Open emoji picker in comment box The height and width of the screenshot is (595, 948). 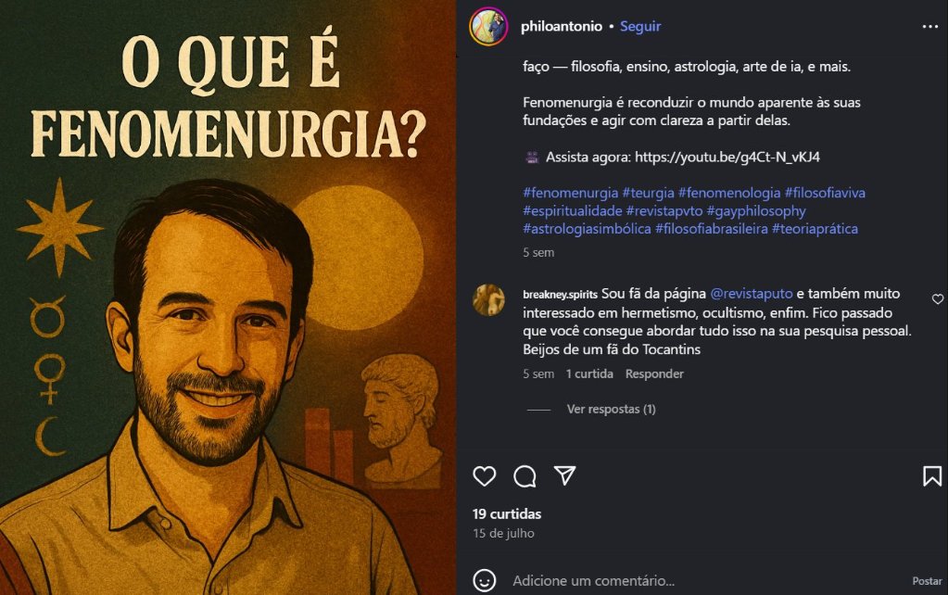click(x=485, y=580)
